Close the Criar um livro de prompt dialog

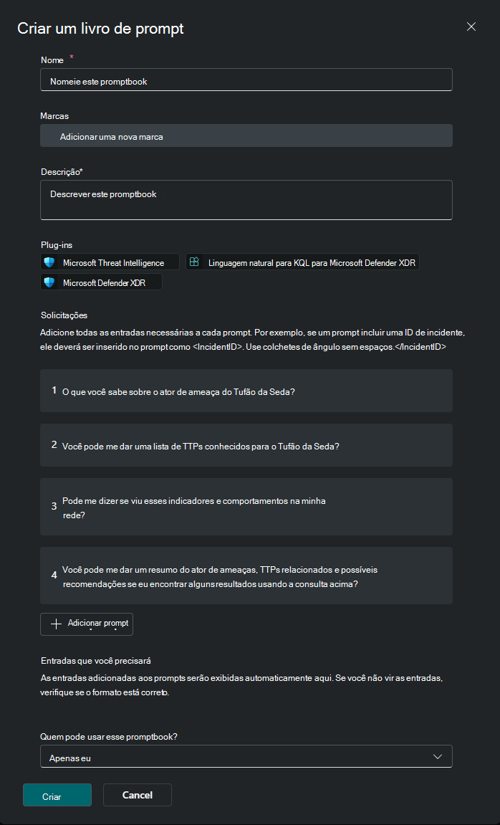point(471,27)
